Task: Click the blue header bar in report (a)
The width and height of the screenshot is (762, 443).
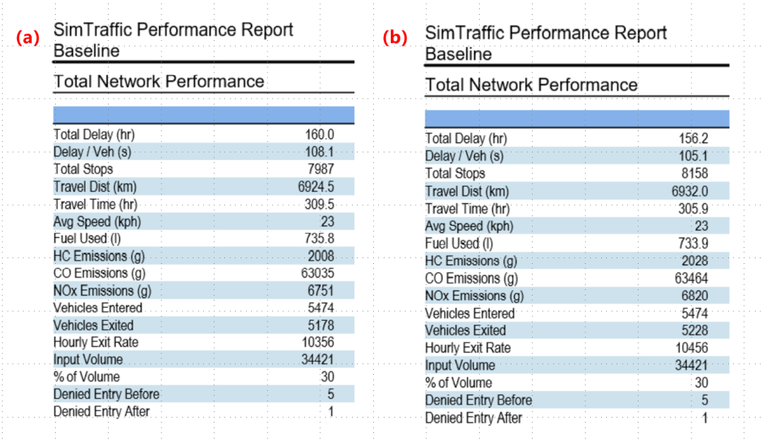Action: 203,115
